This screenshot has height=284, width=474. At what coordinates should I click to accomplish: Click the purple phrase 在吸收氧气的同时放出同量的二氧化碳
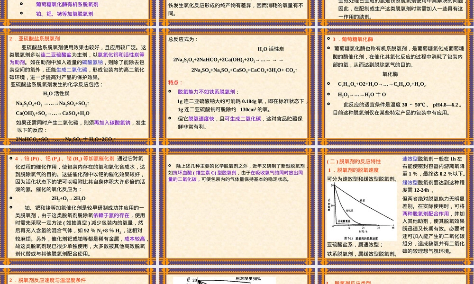[x=236, y=176]
